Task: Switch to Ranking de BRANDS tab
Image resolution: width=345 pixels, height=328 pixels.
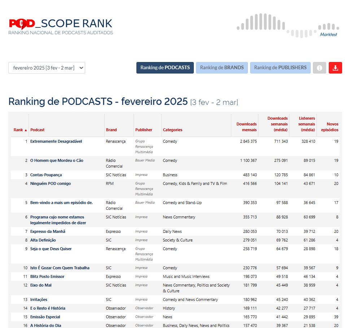Action: (x=222, y=68)
